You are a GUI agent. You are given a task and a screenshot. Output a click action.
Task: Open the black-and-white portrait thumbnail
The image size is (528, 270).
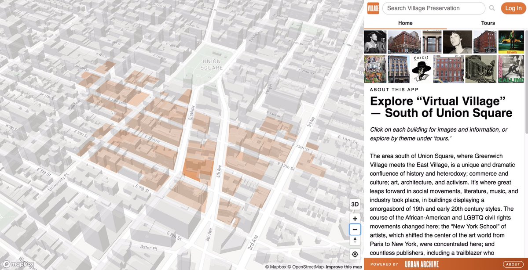(x=458, y=42)
